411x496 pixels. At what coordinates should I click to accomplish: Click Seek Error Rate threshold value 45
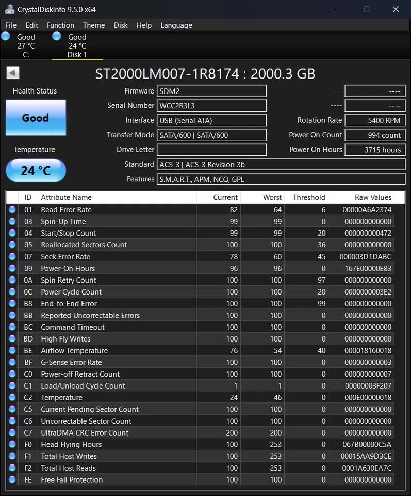click(321, 257)
